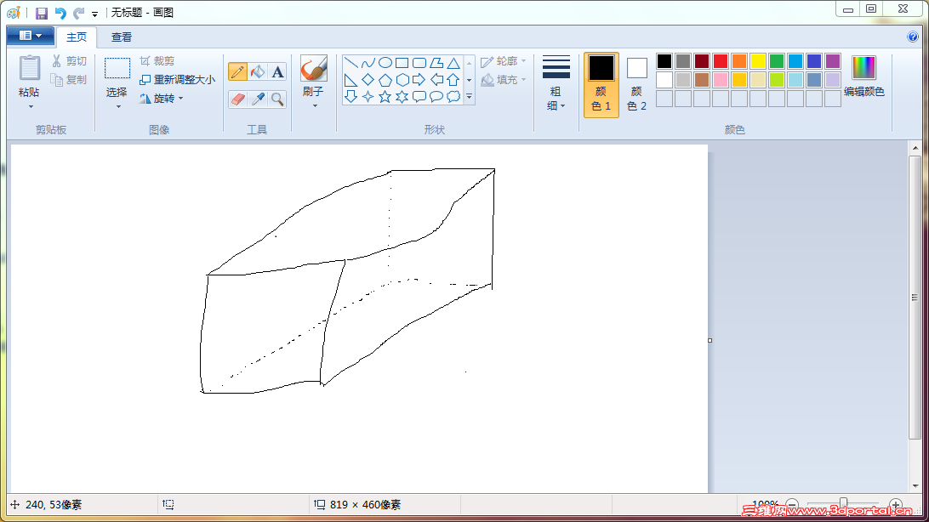
Task: Choose the Pentagon shape
Action: click(x=385, y=79)
